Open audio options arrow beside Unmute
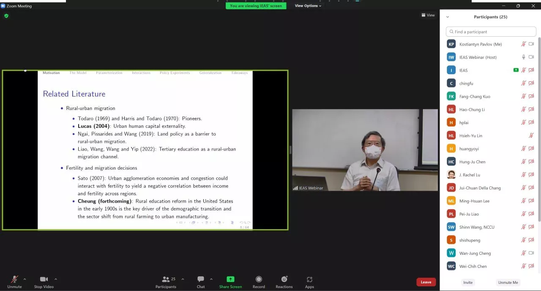The width and height of the screenshot is (541, 291). coord(25,279)
